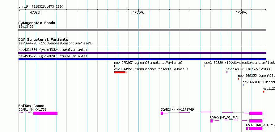Click the nsv4269355 variant label
The width and height of the screenshot is (275, 132).
[256, 76]
